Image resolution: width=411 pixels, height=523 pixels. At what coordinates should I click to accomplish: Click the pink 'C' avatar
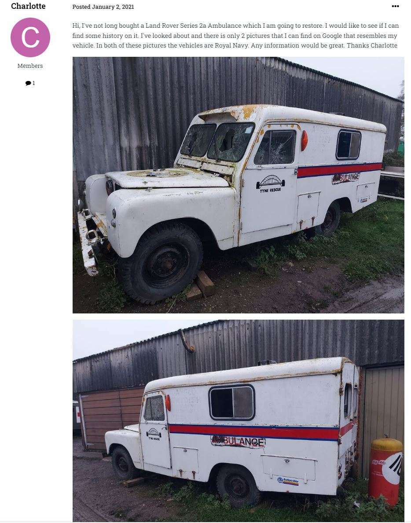(x=30, y=37)
